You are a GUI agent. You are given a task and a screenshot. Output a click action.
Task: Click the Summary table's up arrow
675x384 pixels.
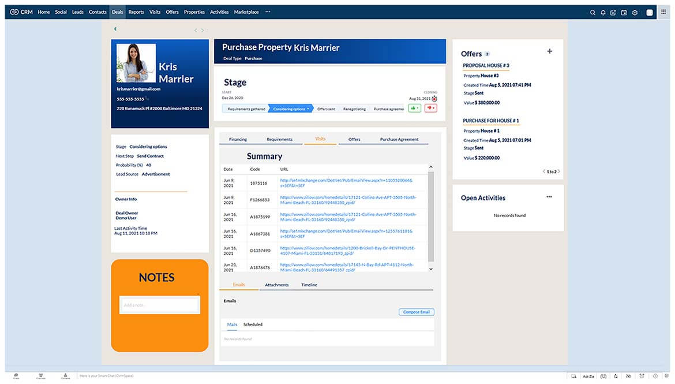tap(431, 167)
